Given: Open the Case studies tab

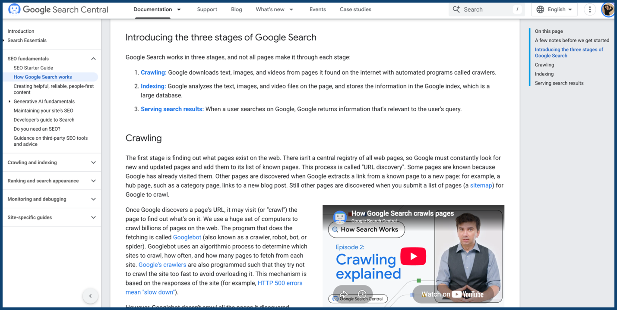Looking at the screenshot, I should coord(355,9).
